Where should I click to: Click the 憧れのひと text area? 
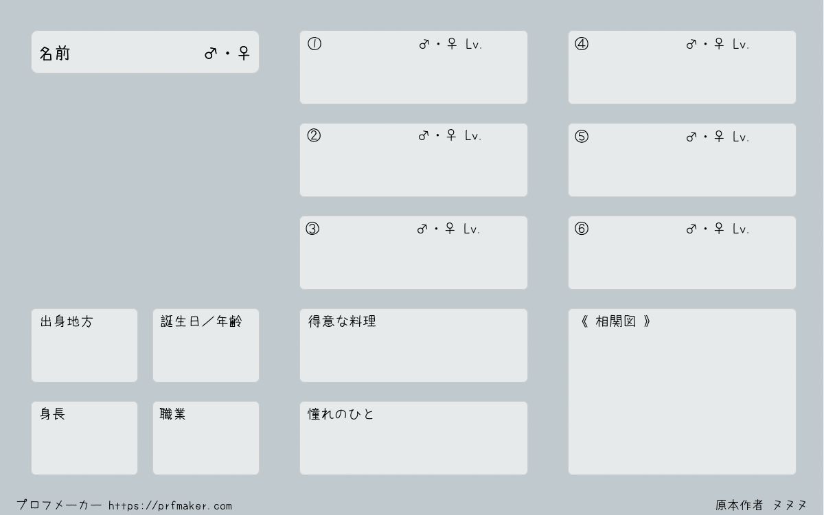413,438
